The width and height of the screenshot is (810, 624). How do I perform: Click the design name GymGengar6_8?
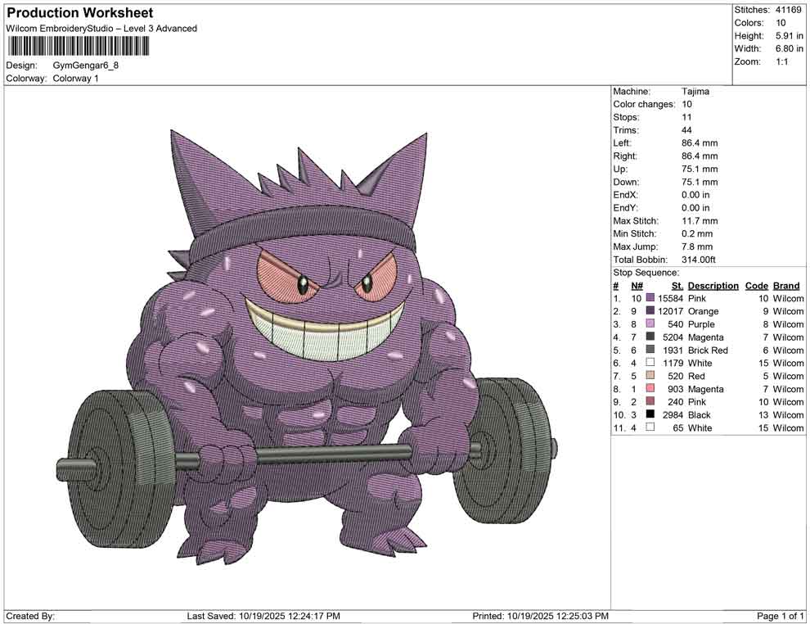point(86,66)
